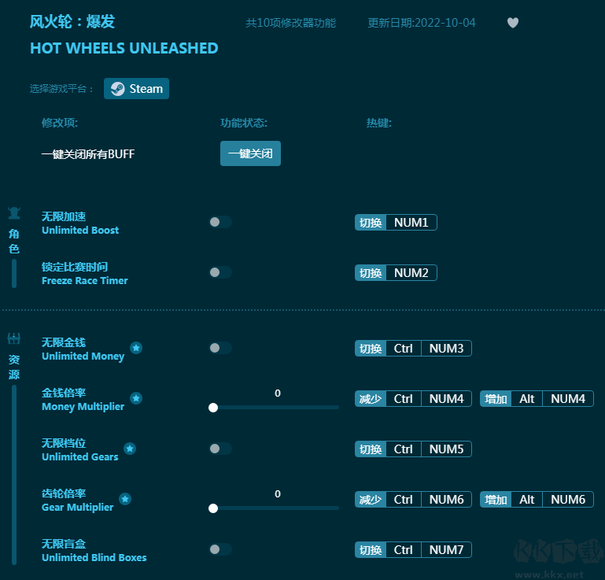Click the 减少 hotkey label for Money Multiplier
Viewport: 605px width, 580px height.
[x=371, y=399]
